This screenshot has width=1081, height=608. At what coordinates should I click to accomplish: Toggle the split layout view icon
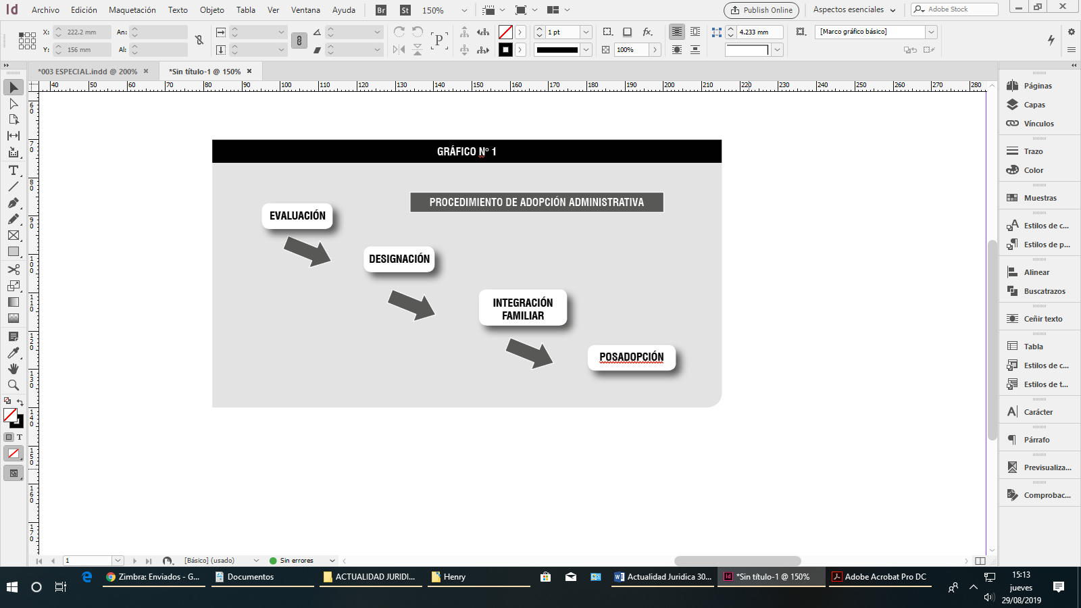coord(980,561)
